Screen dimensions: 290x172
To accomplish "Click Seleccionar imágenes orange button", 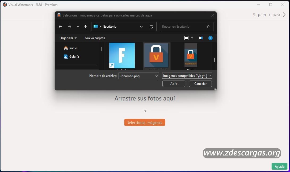I will pos(145,123).
